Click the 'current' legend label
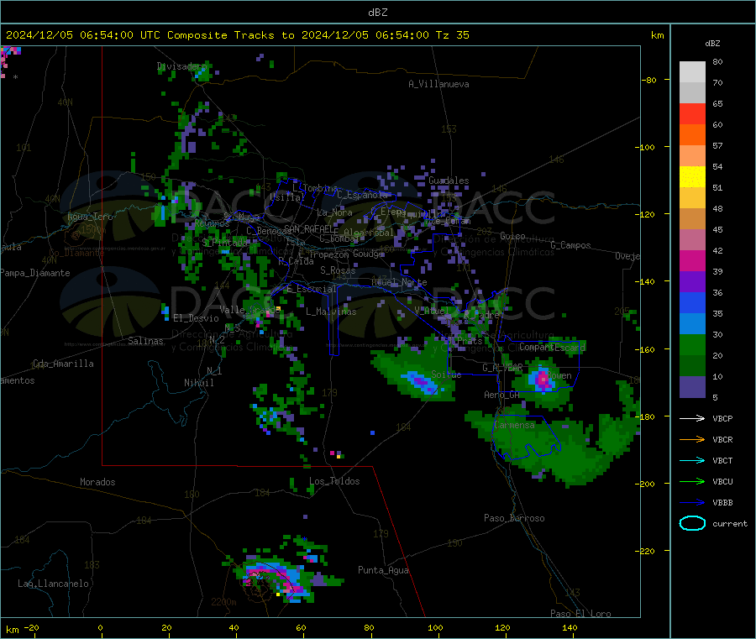Image resolution: width=756 pixels, height=639 pixels. [729, 523]
